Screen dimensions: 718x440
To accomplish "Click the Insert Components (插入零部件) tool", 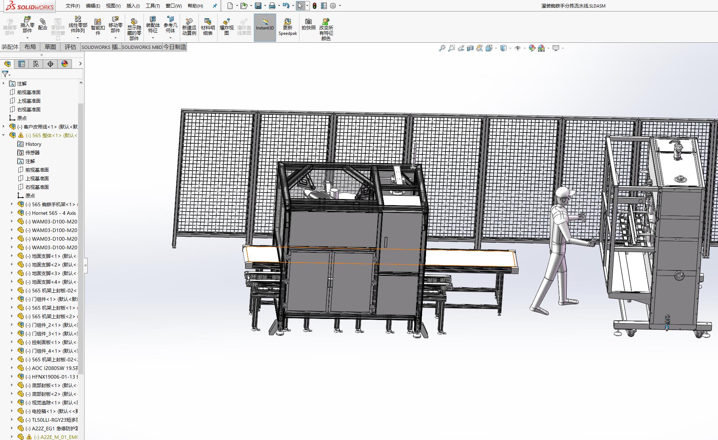I will (27, 24).
